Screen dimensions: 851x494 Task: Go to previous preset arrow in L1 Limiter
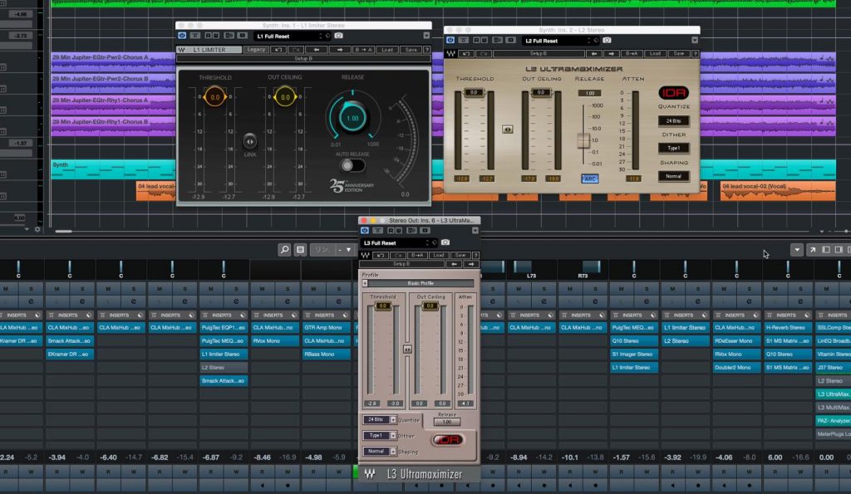click(x=317, y=50)
